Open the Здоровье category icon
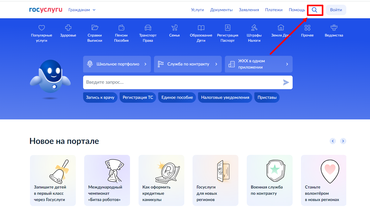 [x=68, y=28]
